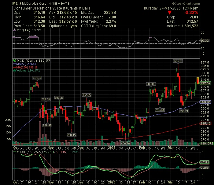Click the blue MA(50) legend line

coord(14,64)
